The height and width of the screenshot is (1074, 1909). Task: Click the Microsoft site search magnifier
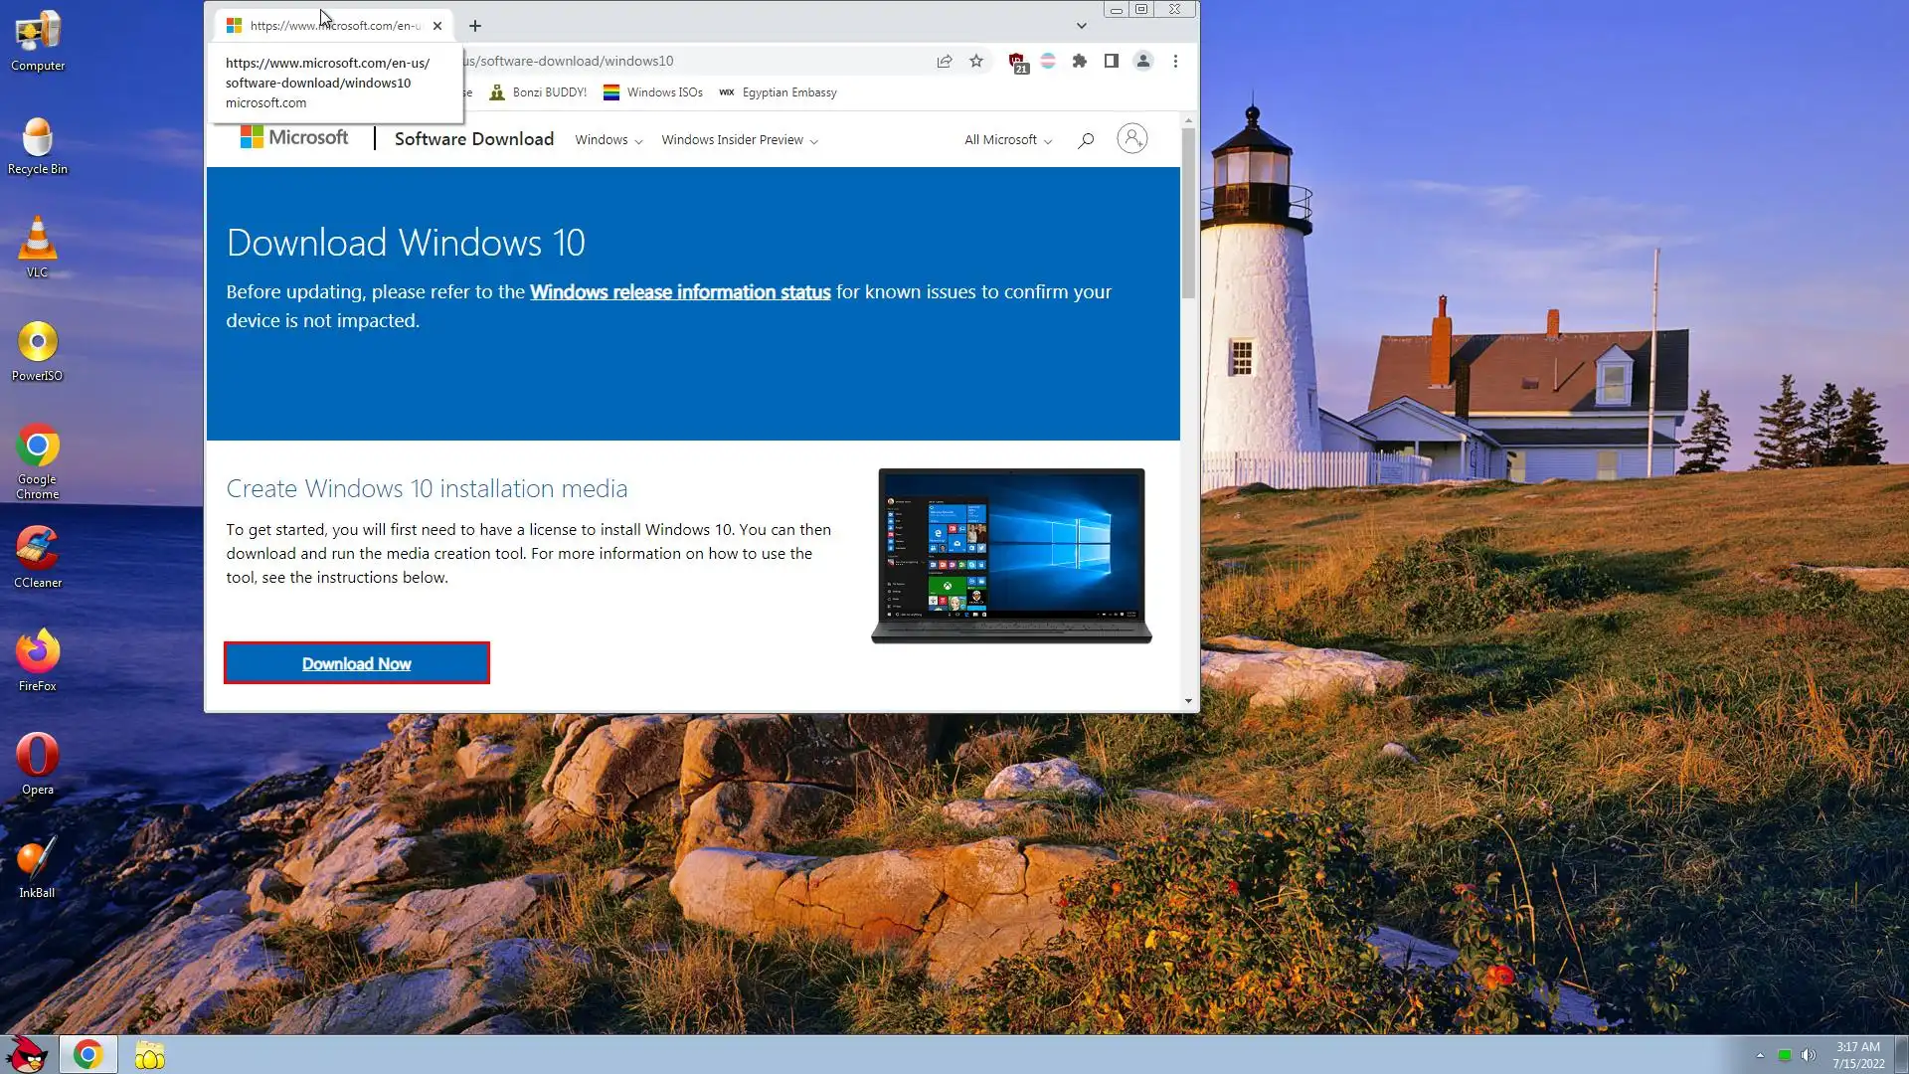[1086, 140]
